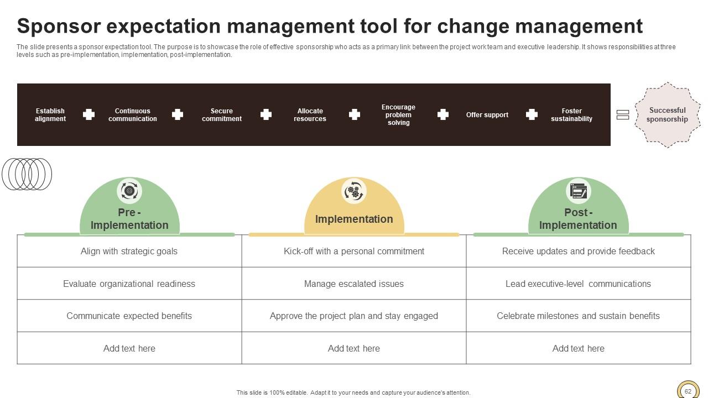This screenshot has height=398, width=708.
Task: Click the Pre-Implementation circular target icon
Action: [129, 191]
